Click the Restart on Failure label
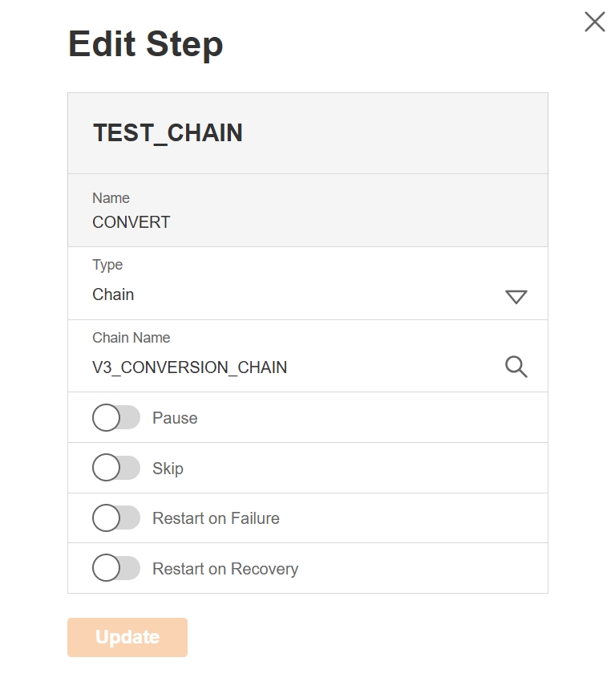The image size is (615, 682). [x=216, y=518]
